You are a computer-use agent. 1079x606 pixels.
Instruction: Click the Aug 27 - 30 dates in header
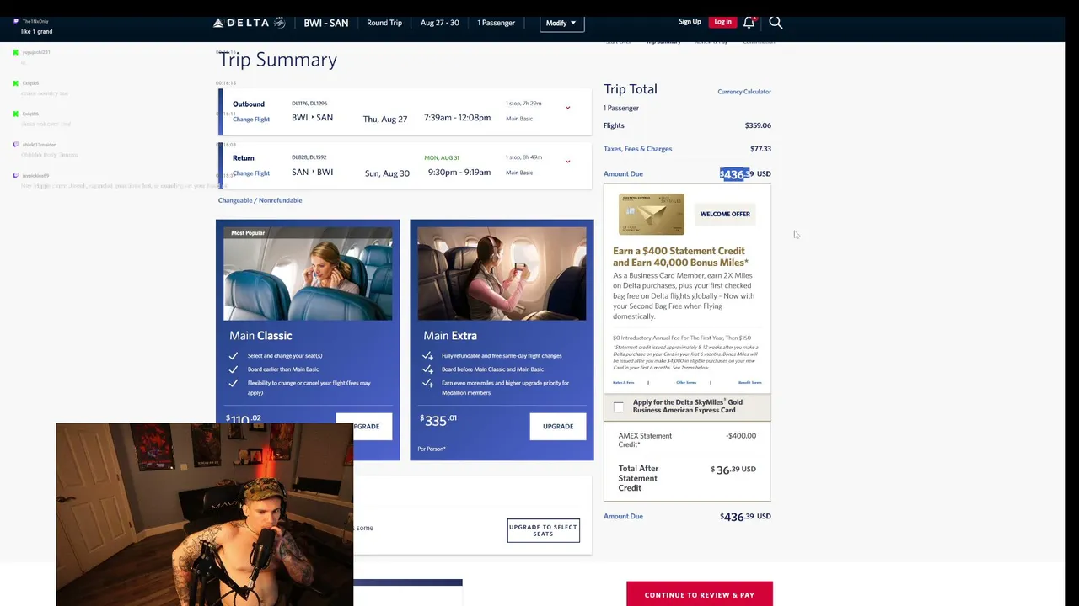[x=440, y=23]
